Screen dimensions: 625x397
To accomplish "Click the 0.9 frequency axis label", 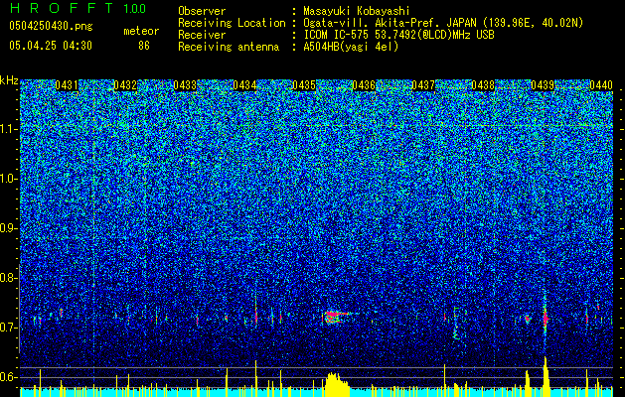I will point(8,228).
